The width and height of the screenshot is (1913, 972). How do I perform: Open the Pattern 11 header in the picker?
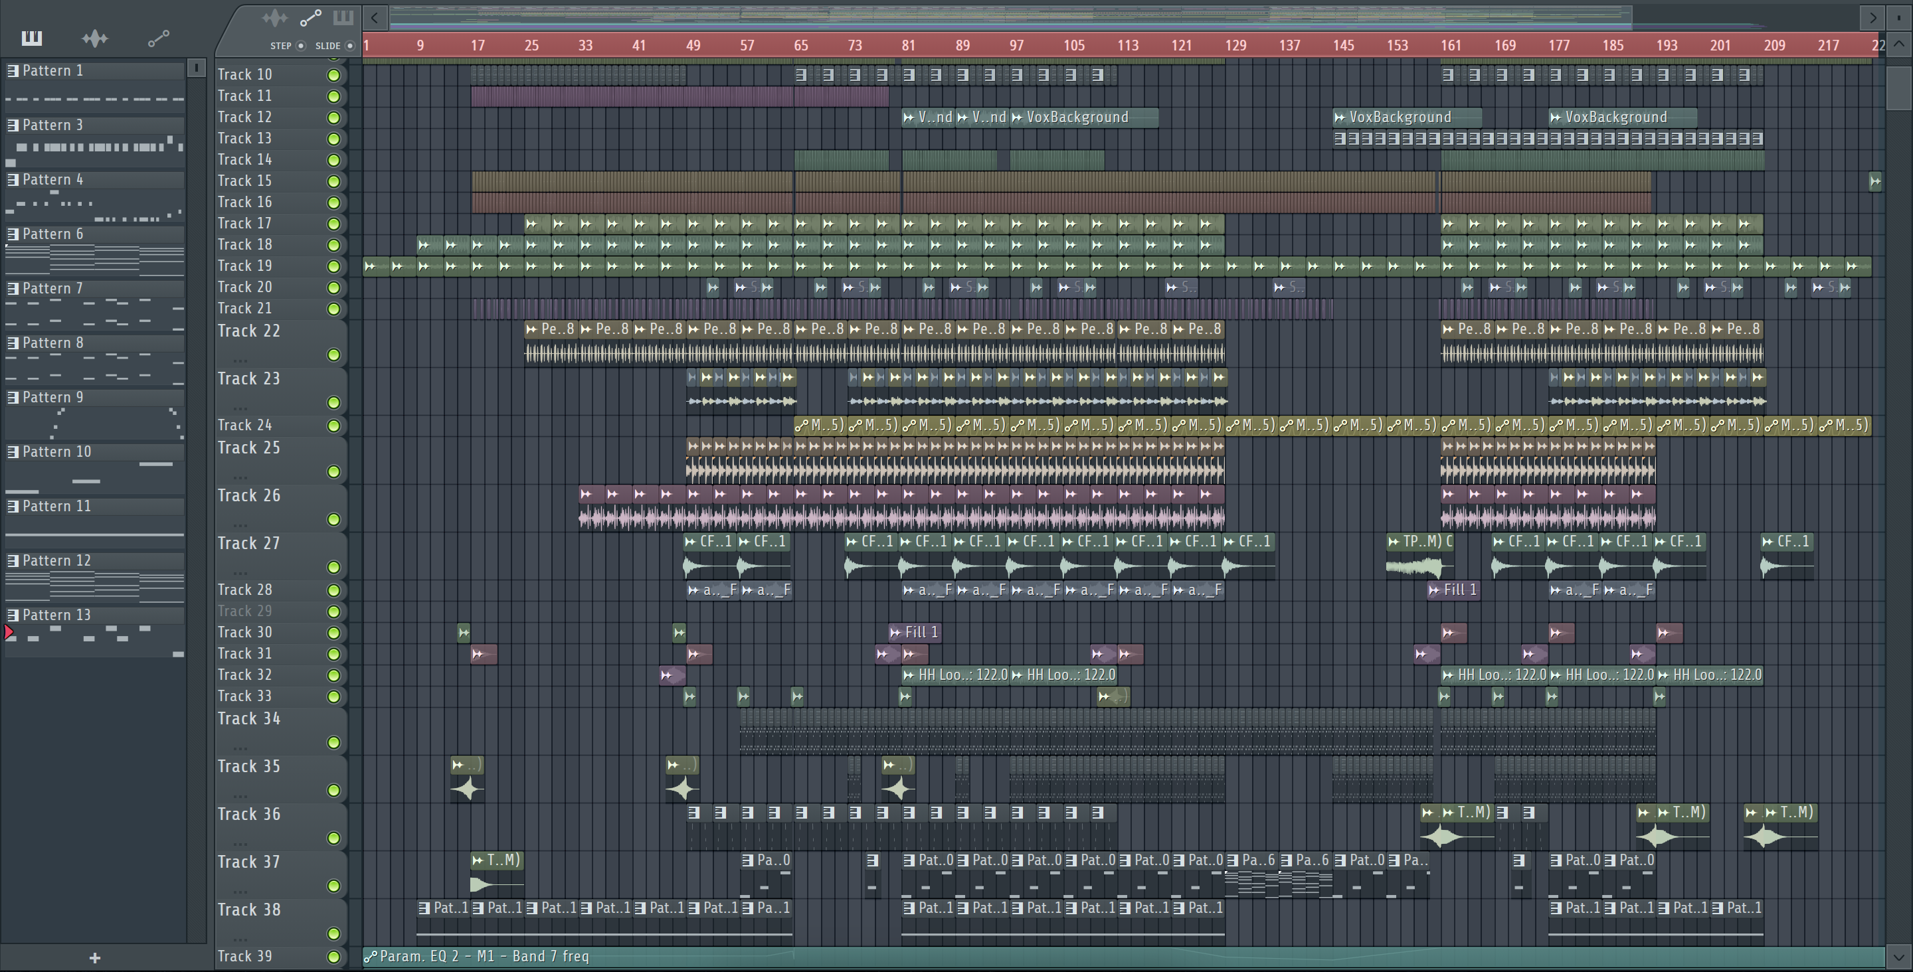[94, 507]
